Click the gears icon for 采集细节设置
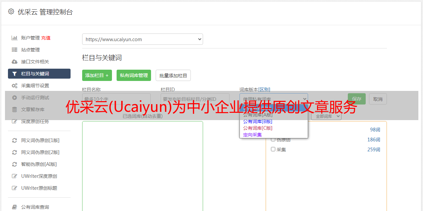Image resolution: width=423 pixels, height=211 pixels. tap(15, 86)
